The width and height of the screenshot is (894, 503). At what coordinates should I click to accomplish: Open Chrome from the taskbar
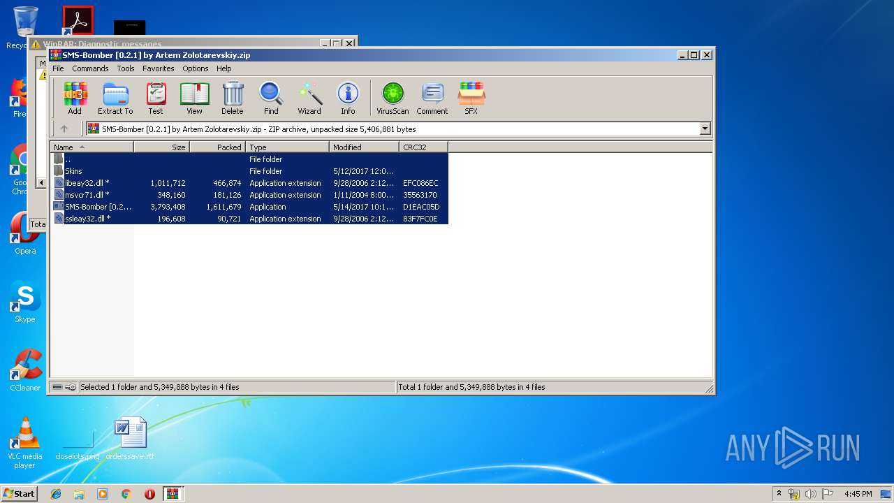[x=126, y=494]
